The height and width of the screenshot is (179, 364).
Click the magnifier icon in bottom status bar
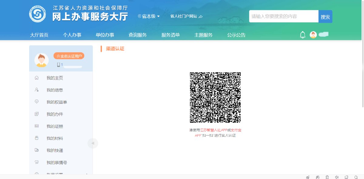coord(356,177)
